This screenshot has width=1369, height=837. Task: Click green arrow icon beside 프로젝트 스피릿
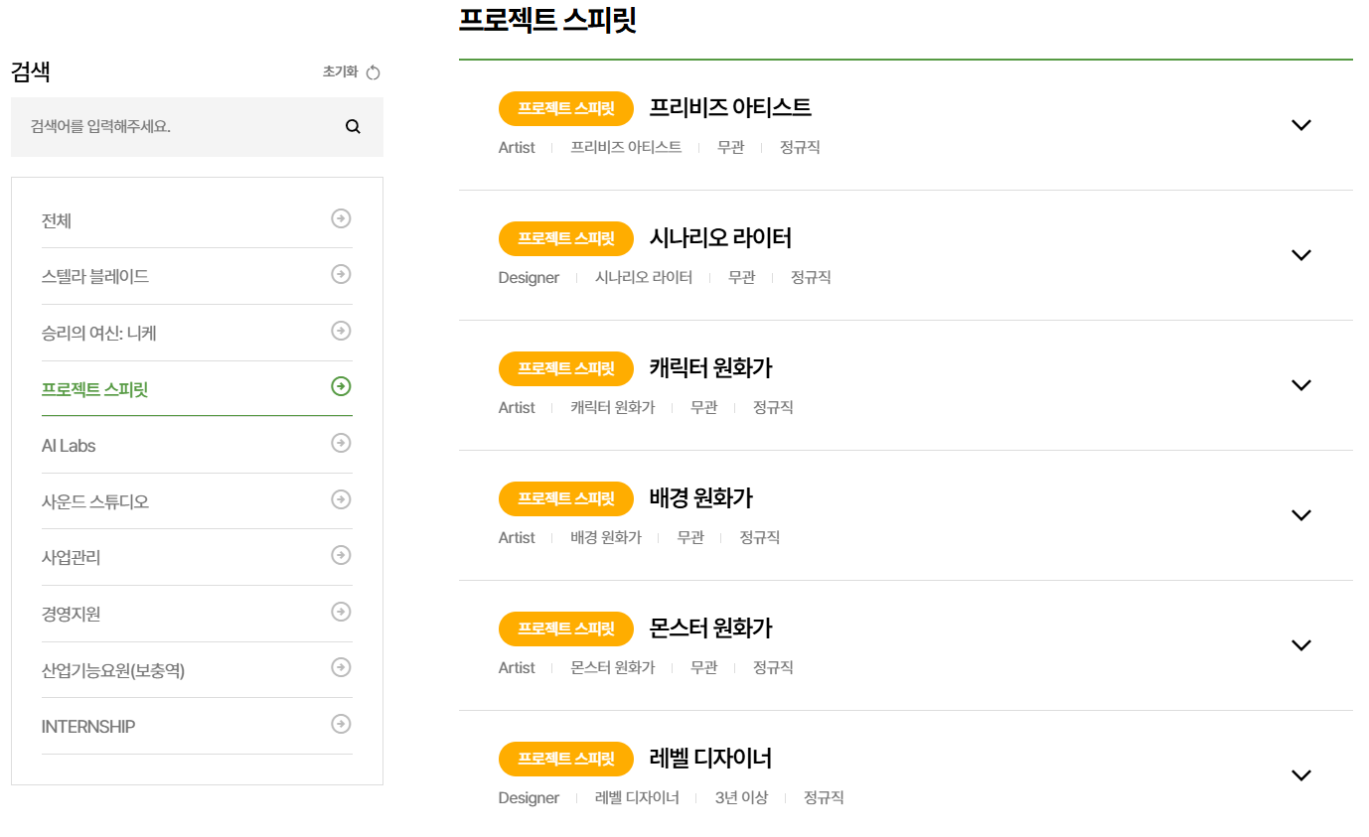341,386
